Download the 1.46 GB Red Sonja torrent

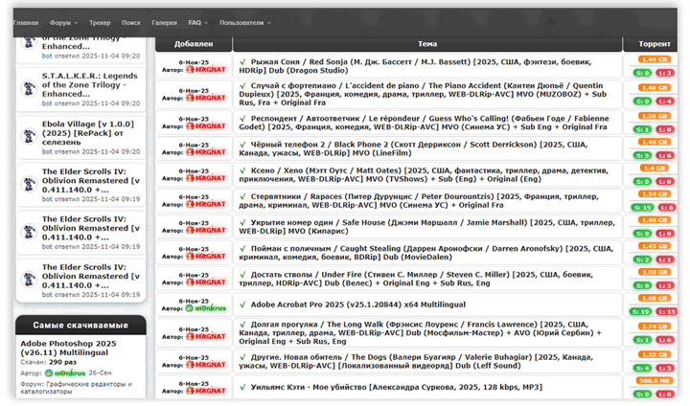coord(654,59)
